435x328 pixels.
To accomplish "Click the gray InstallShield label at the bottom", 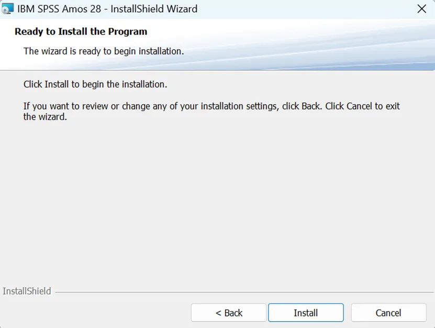I will click(x=27, y=291).
